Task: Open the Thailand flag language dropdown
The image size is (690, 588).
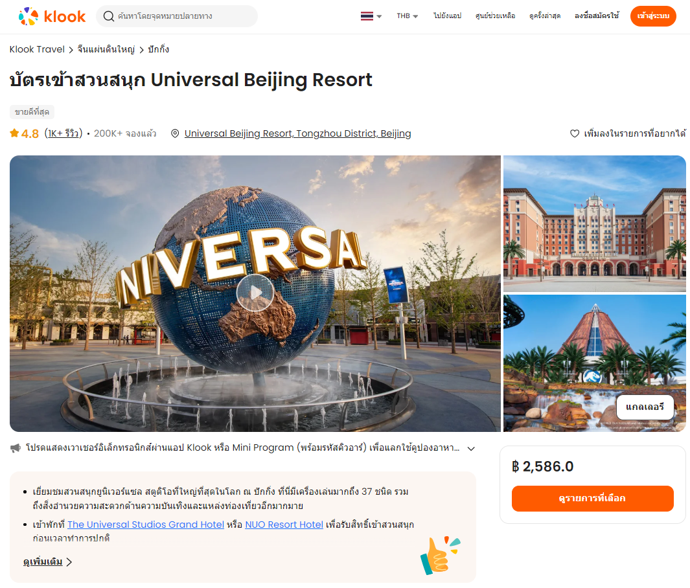Action: click(x=371, y=16)
